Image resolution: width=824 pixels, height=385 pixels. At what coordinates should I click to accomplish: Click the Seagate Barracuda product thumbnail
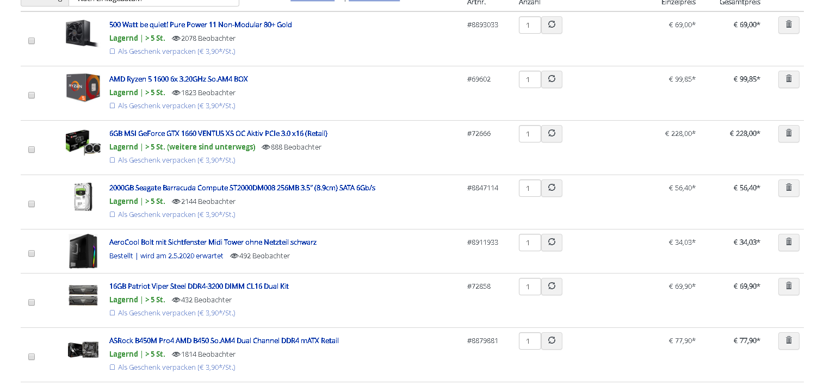click(83, 196)
